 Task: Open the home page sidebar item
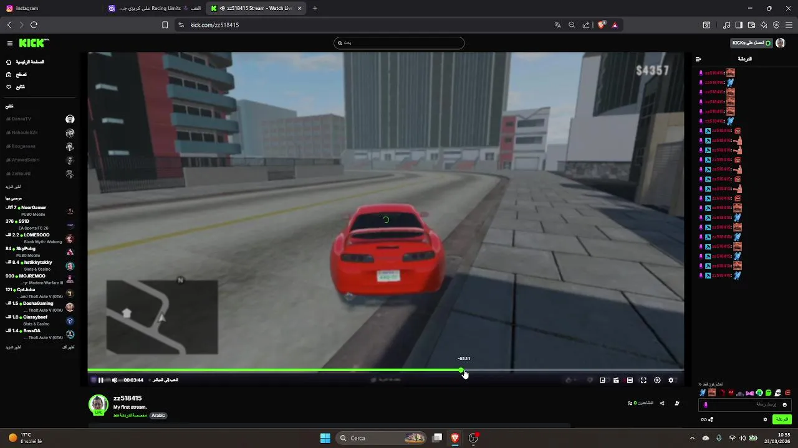point(25,62)
